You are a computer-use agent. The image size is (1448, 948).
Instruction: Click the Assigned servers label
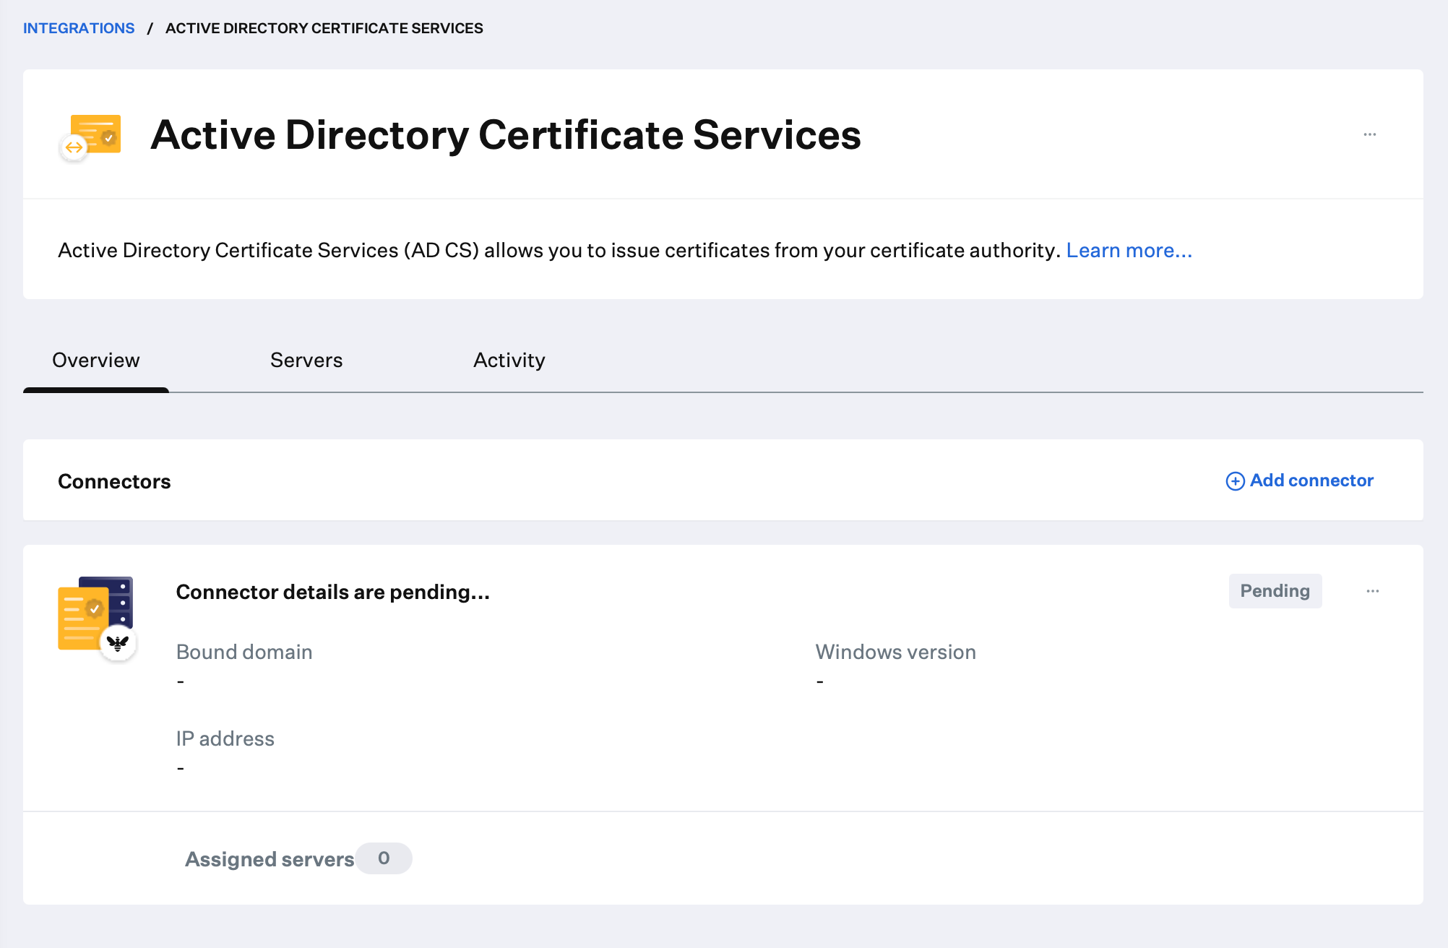coord(270,859)
